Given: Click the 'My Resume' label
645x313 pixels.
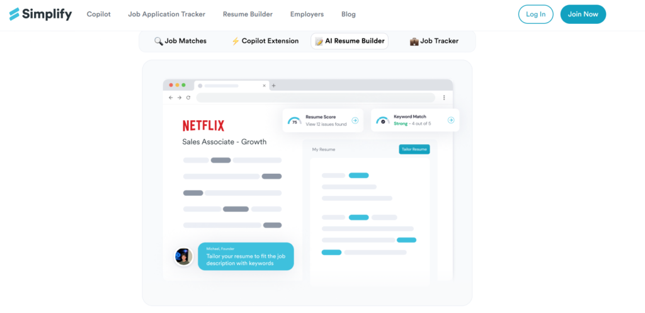Looking at the screenshot, I should [324, 149].
